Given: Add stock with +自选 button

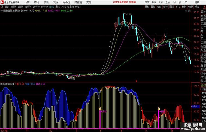Looking at the screenshot, I should click(x=190, y=7).
